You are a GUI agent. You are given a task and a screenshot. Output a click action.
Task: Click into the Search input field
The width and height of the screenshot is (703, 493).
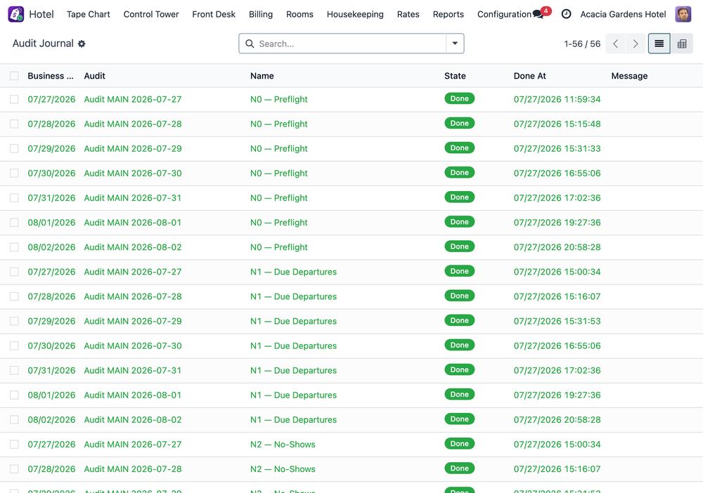pyautogui.click(x=351, y=44)
